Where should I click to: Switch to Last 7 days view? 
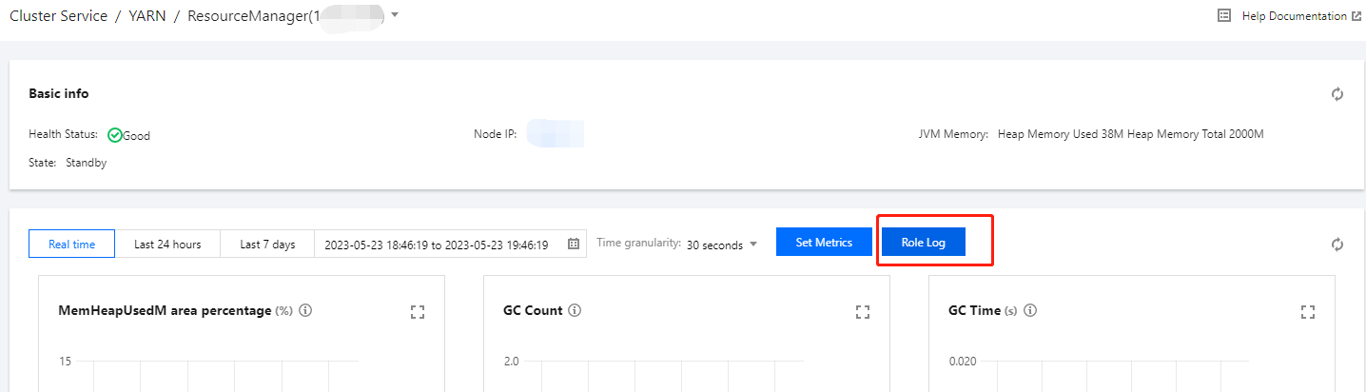267,245
